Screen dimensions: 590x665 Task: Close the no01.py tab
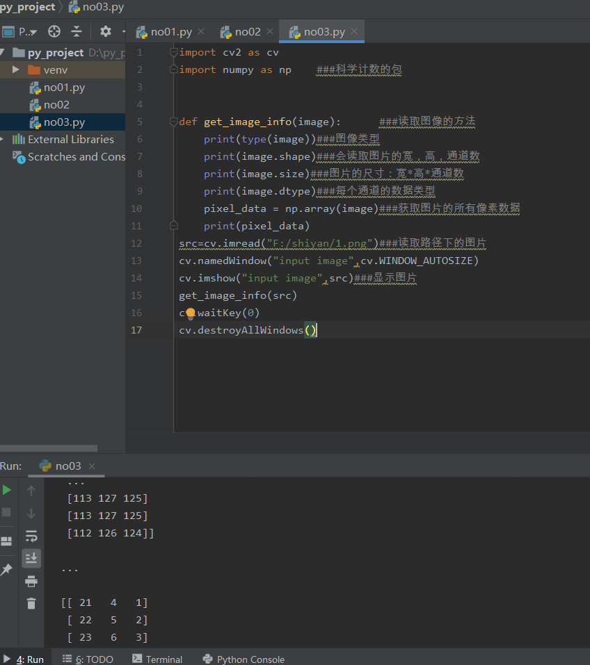201,31
